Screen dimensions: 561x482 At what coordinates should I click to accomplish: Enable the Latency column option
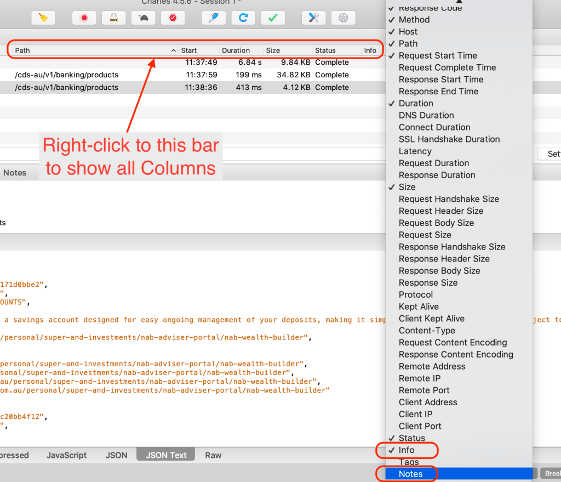(415, 151)
